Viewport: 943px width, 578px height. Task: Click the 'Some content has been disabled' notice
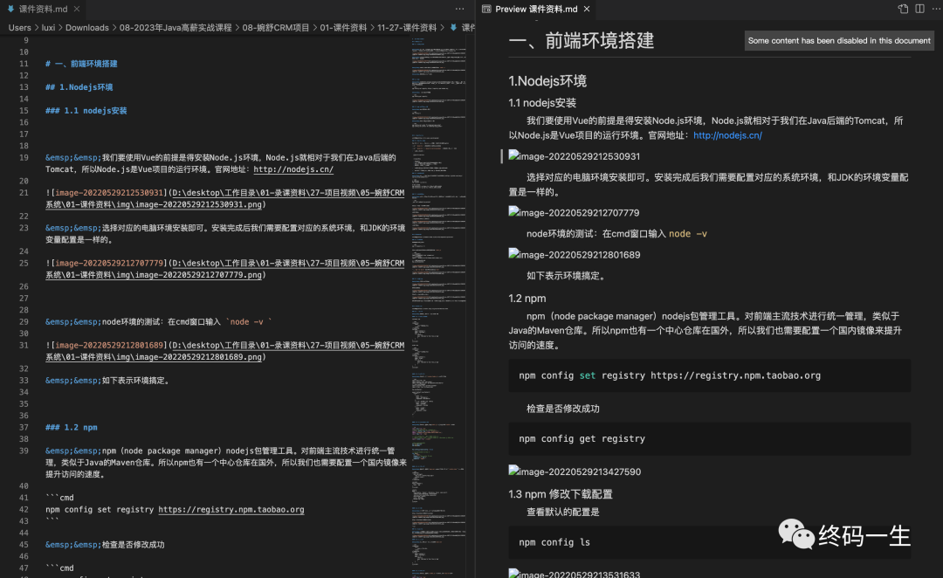pyautogui.click(x=839, y=41)
